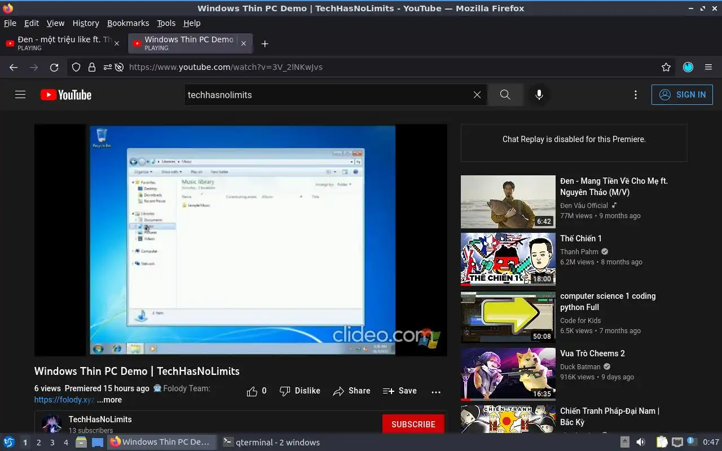Click the video player area
This screenshot has width=722, height=451.
[x=241, y=240]
